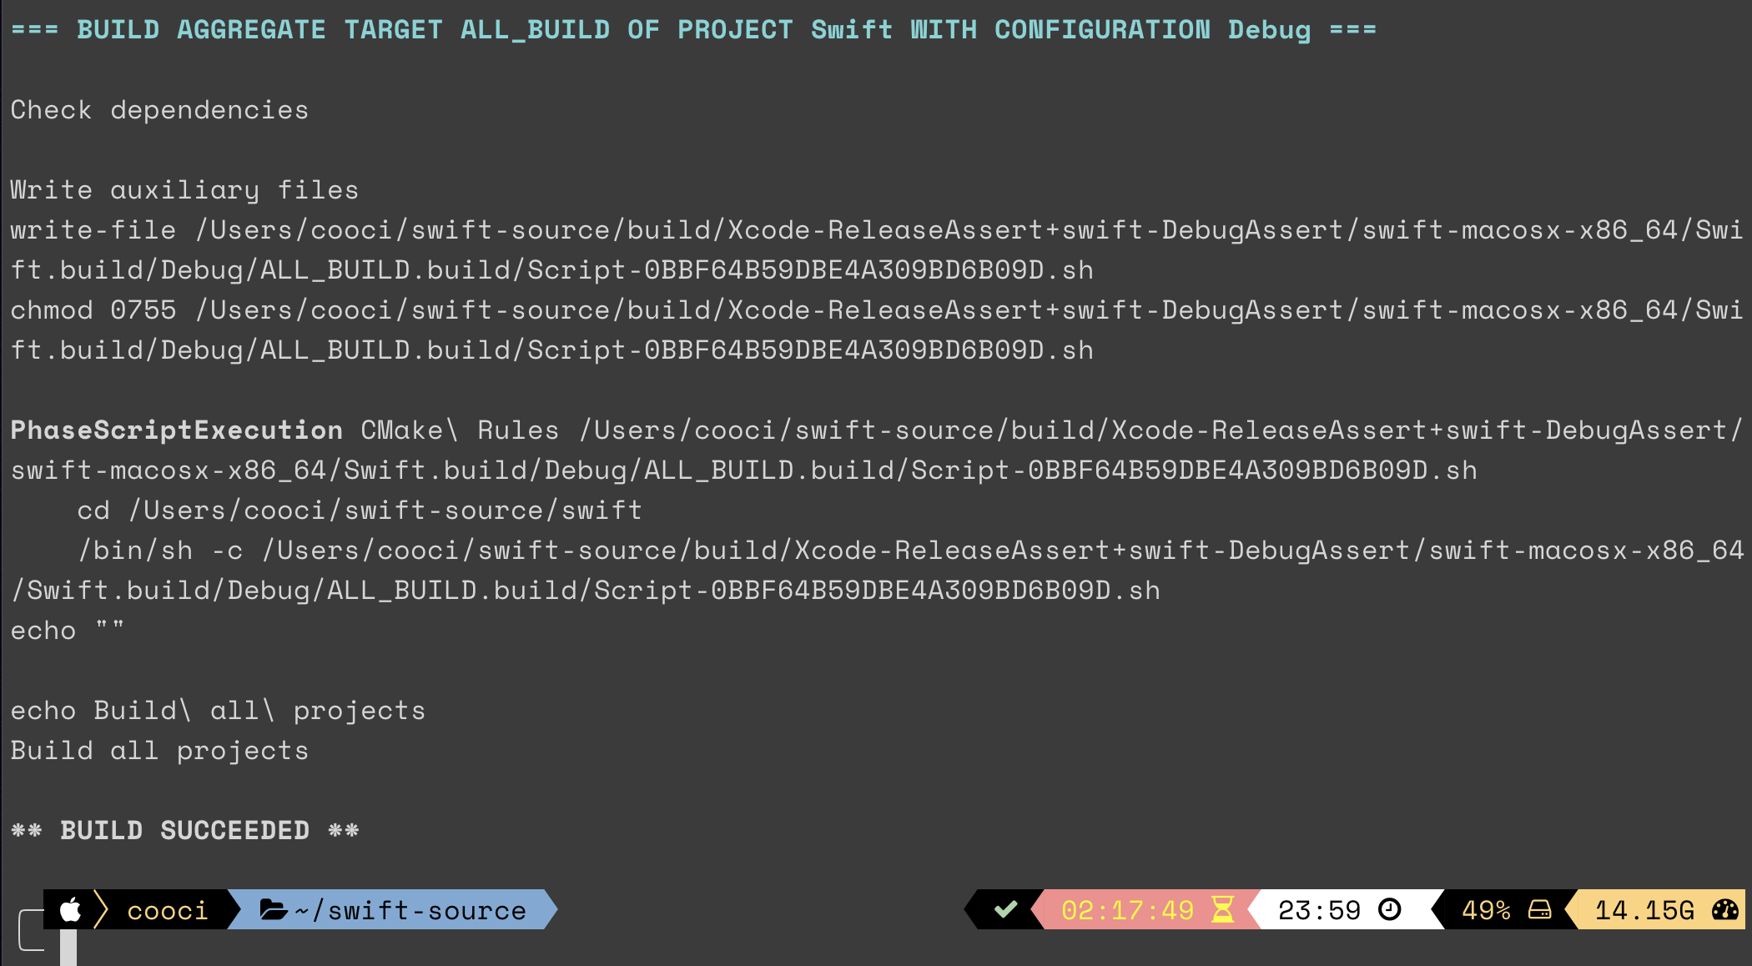
Task: Click the Check dependencies line
Action: (x=159, y=110)
